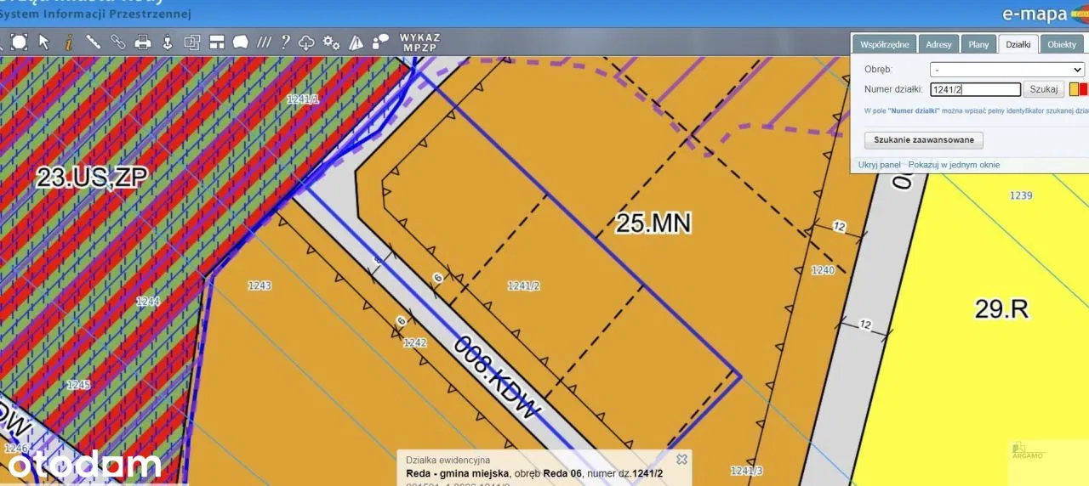Viewport: 1089px width, 486px height.
Task: Open the Adresy tab
Action: point(938,44)
